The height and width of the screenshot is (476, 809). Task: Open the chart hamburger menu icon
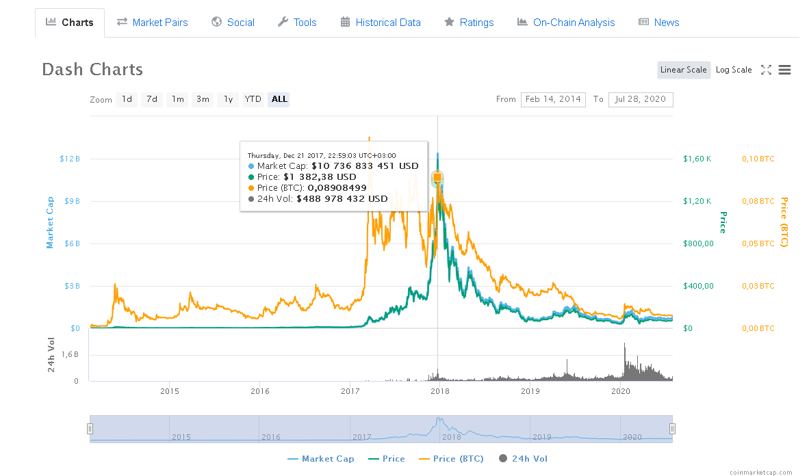pyautogui.click(x=784, y=70)
